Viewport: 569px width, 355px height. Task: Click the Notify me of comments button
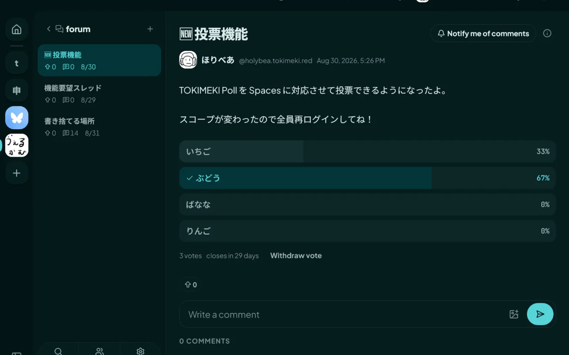(x=483, y=33)
